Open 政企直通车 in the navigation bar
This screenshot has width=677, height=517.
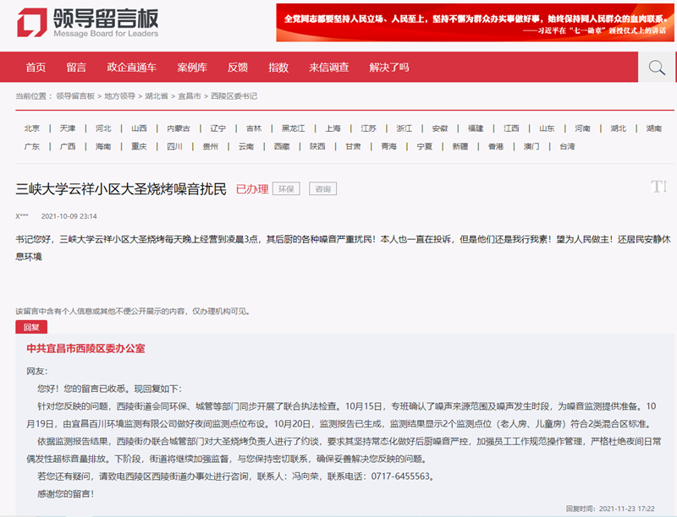(x=131, y=68)
